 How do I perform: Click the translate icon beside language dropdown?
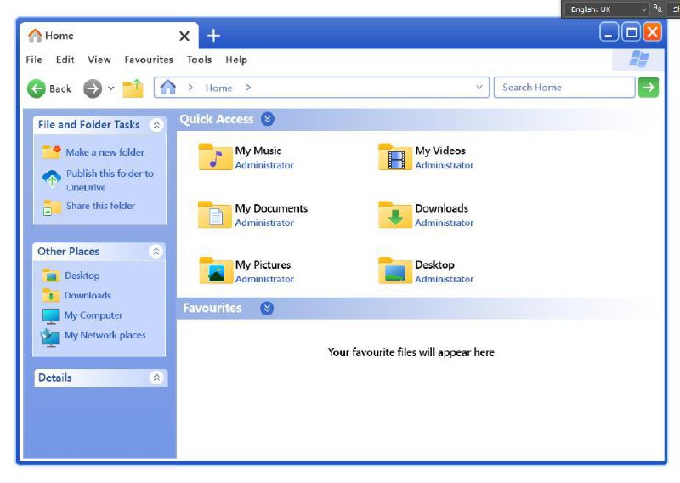click(658, 9)
